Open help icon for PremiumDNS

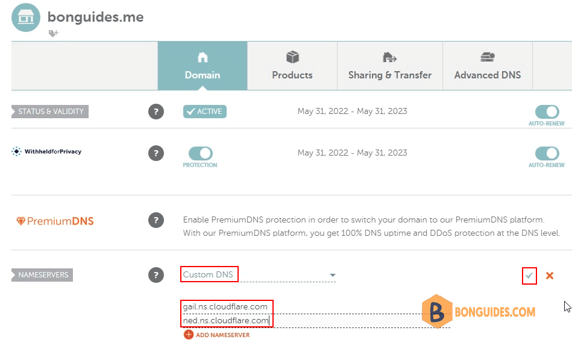[x=156, y=220]
